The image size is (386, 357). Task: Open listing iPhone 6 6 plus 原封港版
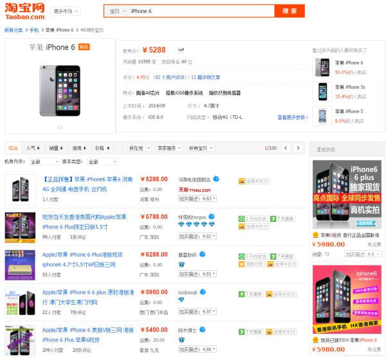88,297
